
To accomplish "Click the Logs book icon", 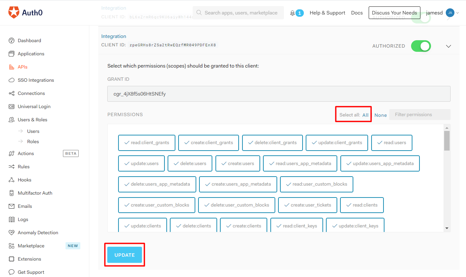I will (x=12, y=219).
